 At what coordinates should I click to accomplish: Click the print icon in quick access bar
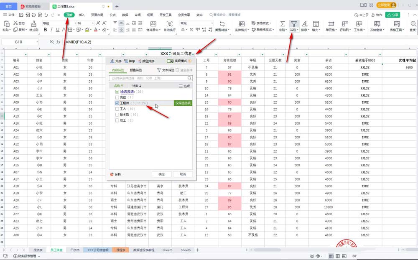[x=33, y=15]
